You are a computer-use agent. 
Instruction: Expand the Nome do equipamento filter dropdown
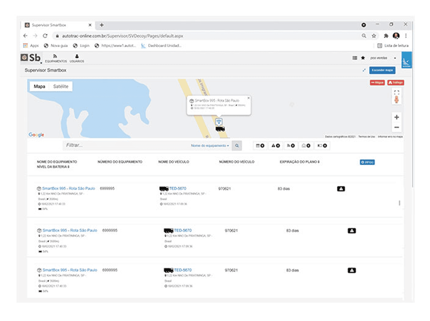click(210, 146)
